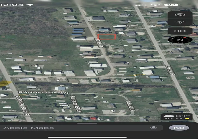
Task: Tap the red-roofed house on the map
Action: (x=93, y=119)
